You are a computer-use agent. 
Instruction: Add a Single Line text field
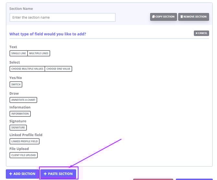pos(18,53)
